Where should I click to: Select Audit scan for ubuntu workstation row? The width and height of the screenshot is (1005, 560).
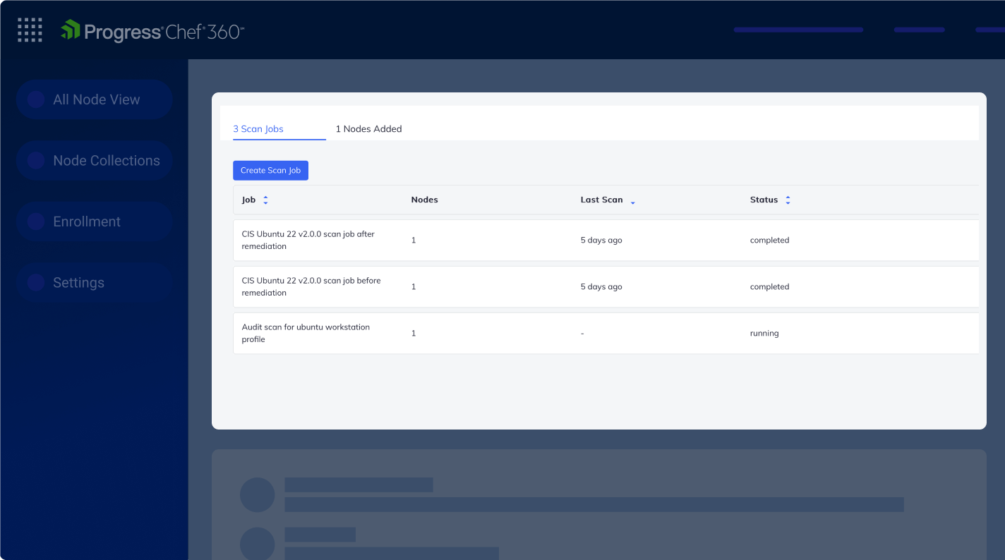[x=306, y=334]
